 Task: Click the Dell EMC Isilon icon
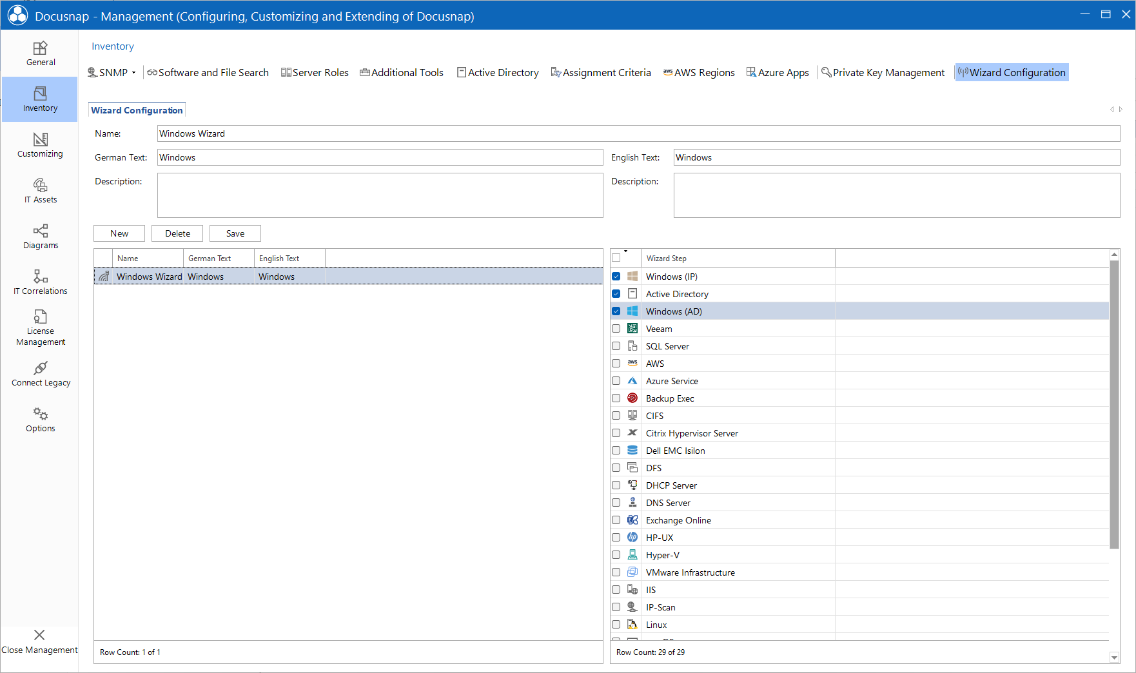(x=632, y=451)
